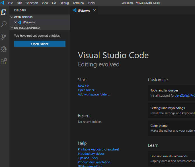The height and width of the screenshot is (167, 195).
Task: Click the VS Code logo in title bar
Action: tap(2, 3)
